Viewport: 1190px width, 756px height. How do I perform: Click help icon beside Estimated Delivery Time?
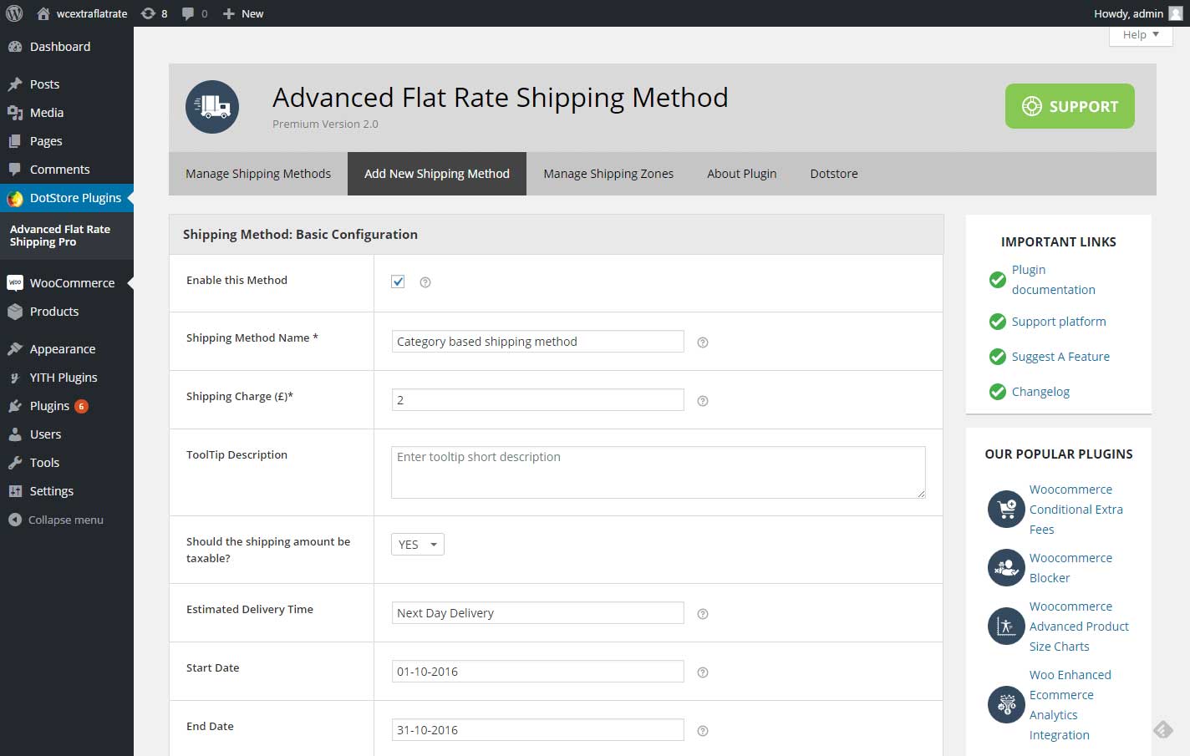tap(703, 614)
